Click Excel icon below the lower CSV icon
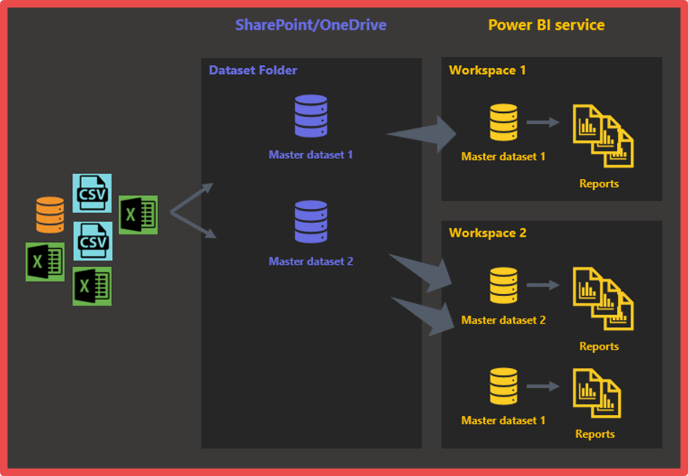The image size is (688, 476). [x=92, y=286]
